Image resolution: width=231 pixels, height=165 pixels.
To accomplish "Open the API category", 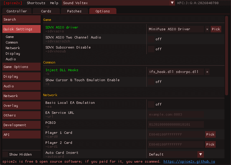I will pos(22,135).
